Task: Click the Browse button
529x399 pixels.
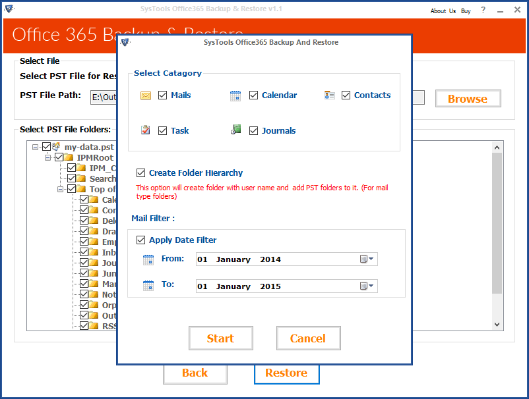Action: pyautogui.click(x=468, y=99)
